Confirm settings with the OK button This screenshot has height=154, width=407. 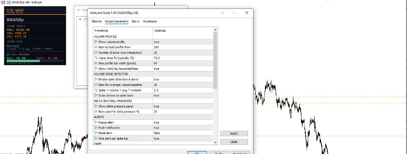point(197,153)
